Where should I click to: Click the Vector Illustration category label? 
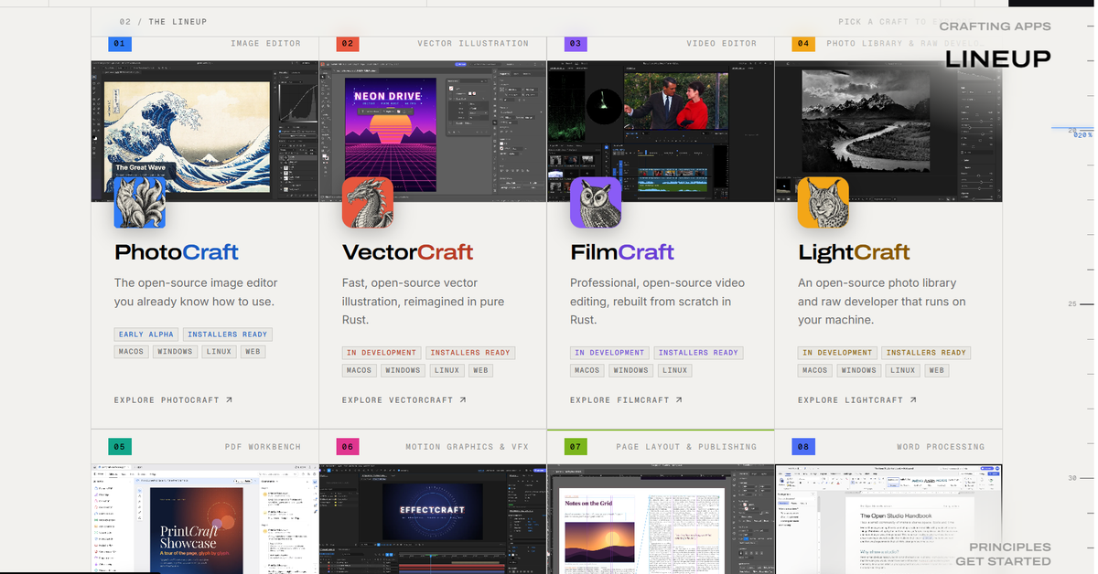473,44
